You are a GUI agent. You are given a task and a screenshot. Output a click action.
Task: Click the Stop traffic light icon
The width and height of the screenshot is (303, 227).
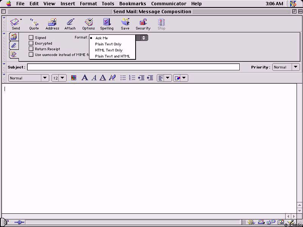161,22
